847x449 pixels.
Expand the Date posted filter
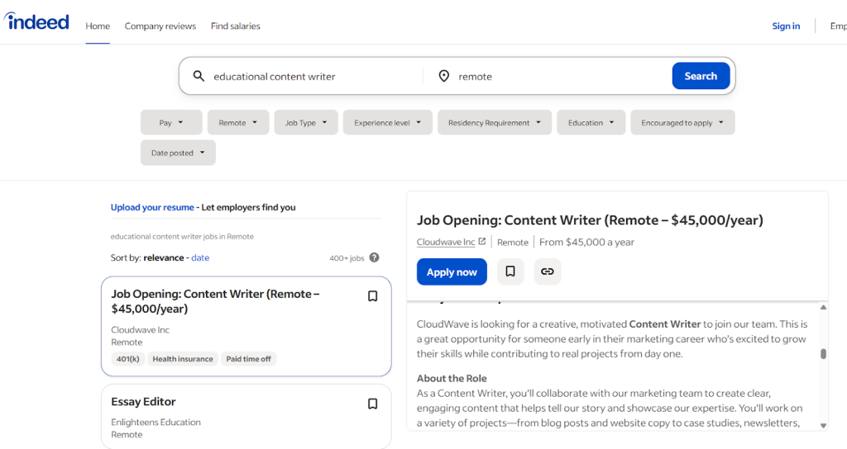[178, 153]
